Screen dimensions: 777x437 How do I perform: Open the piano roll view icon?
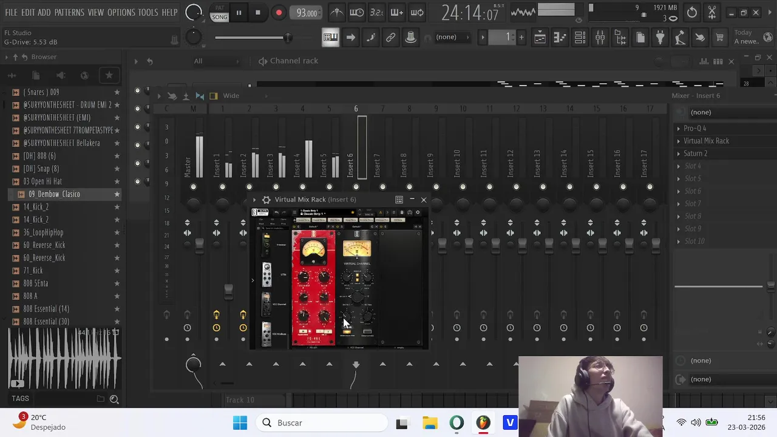click(x=560, y=38)
